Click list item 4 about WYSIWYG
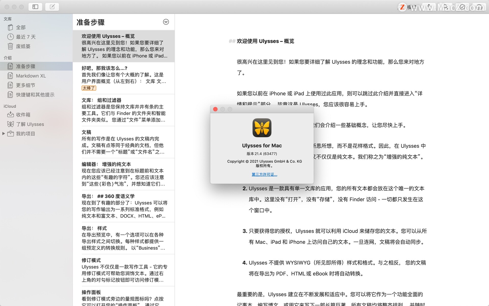The height and width of the screenshot is (306, 489). click(334, 268)
